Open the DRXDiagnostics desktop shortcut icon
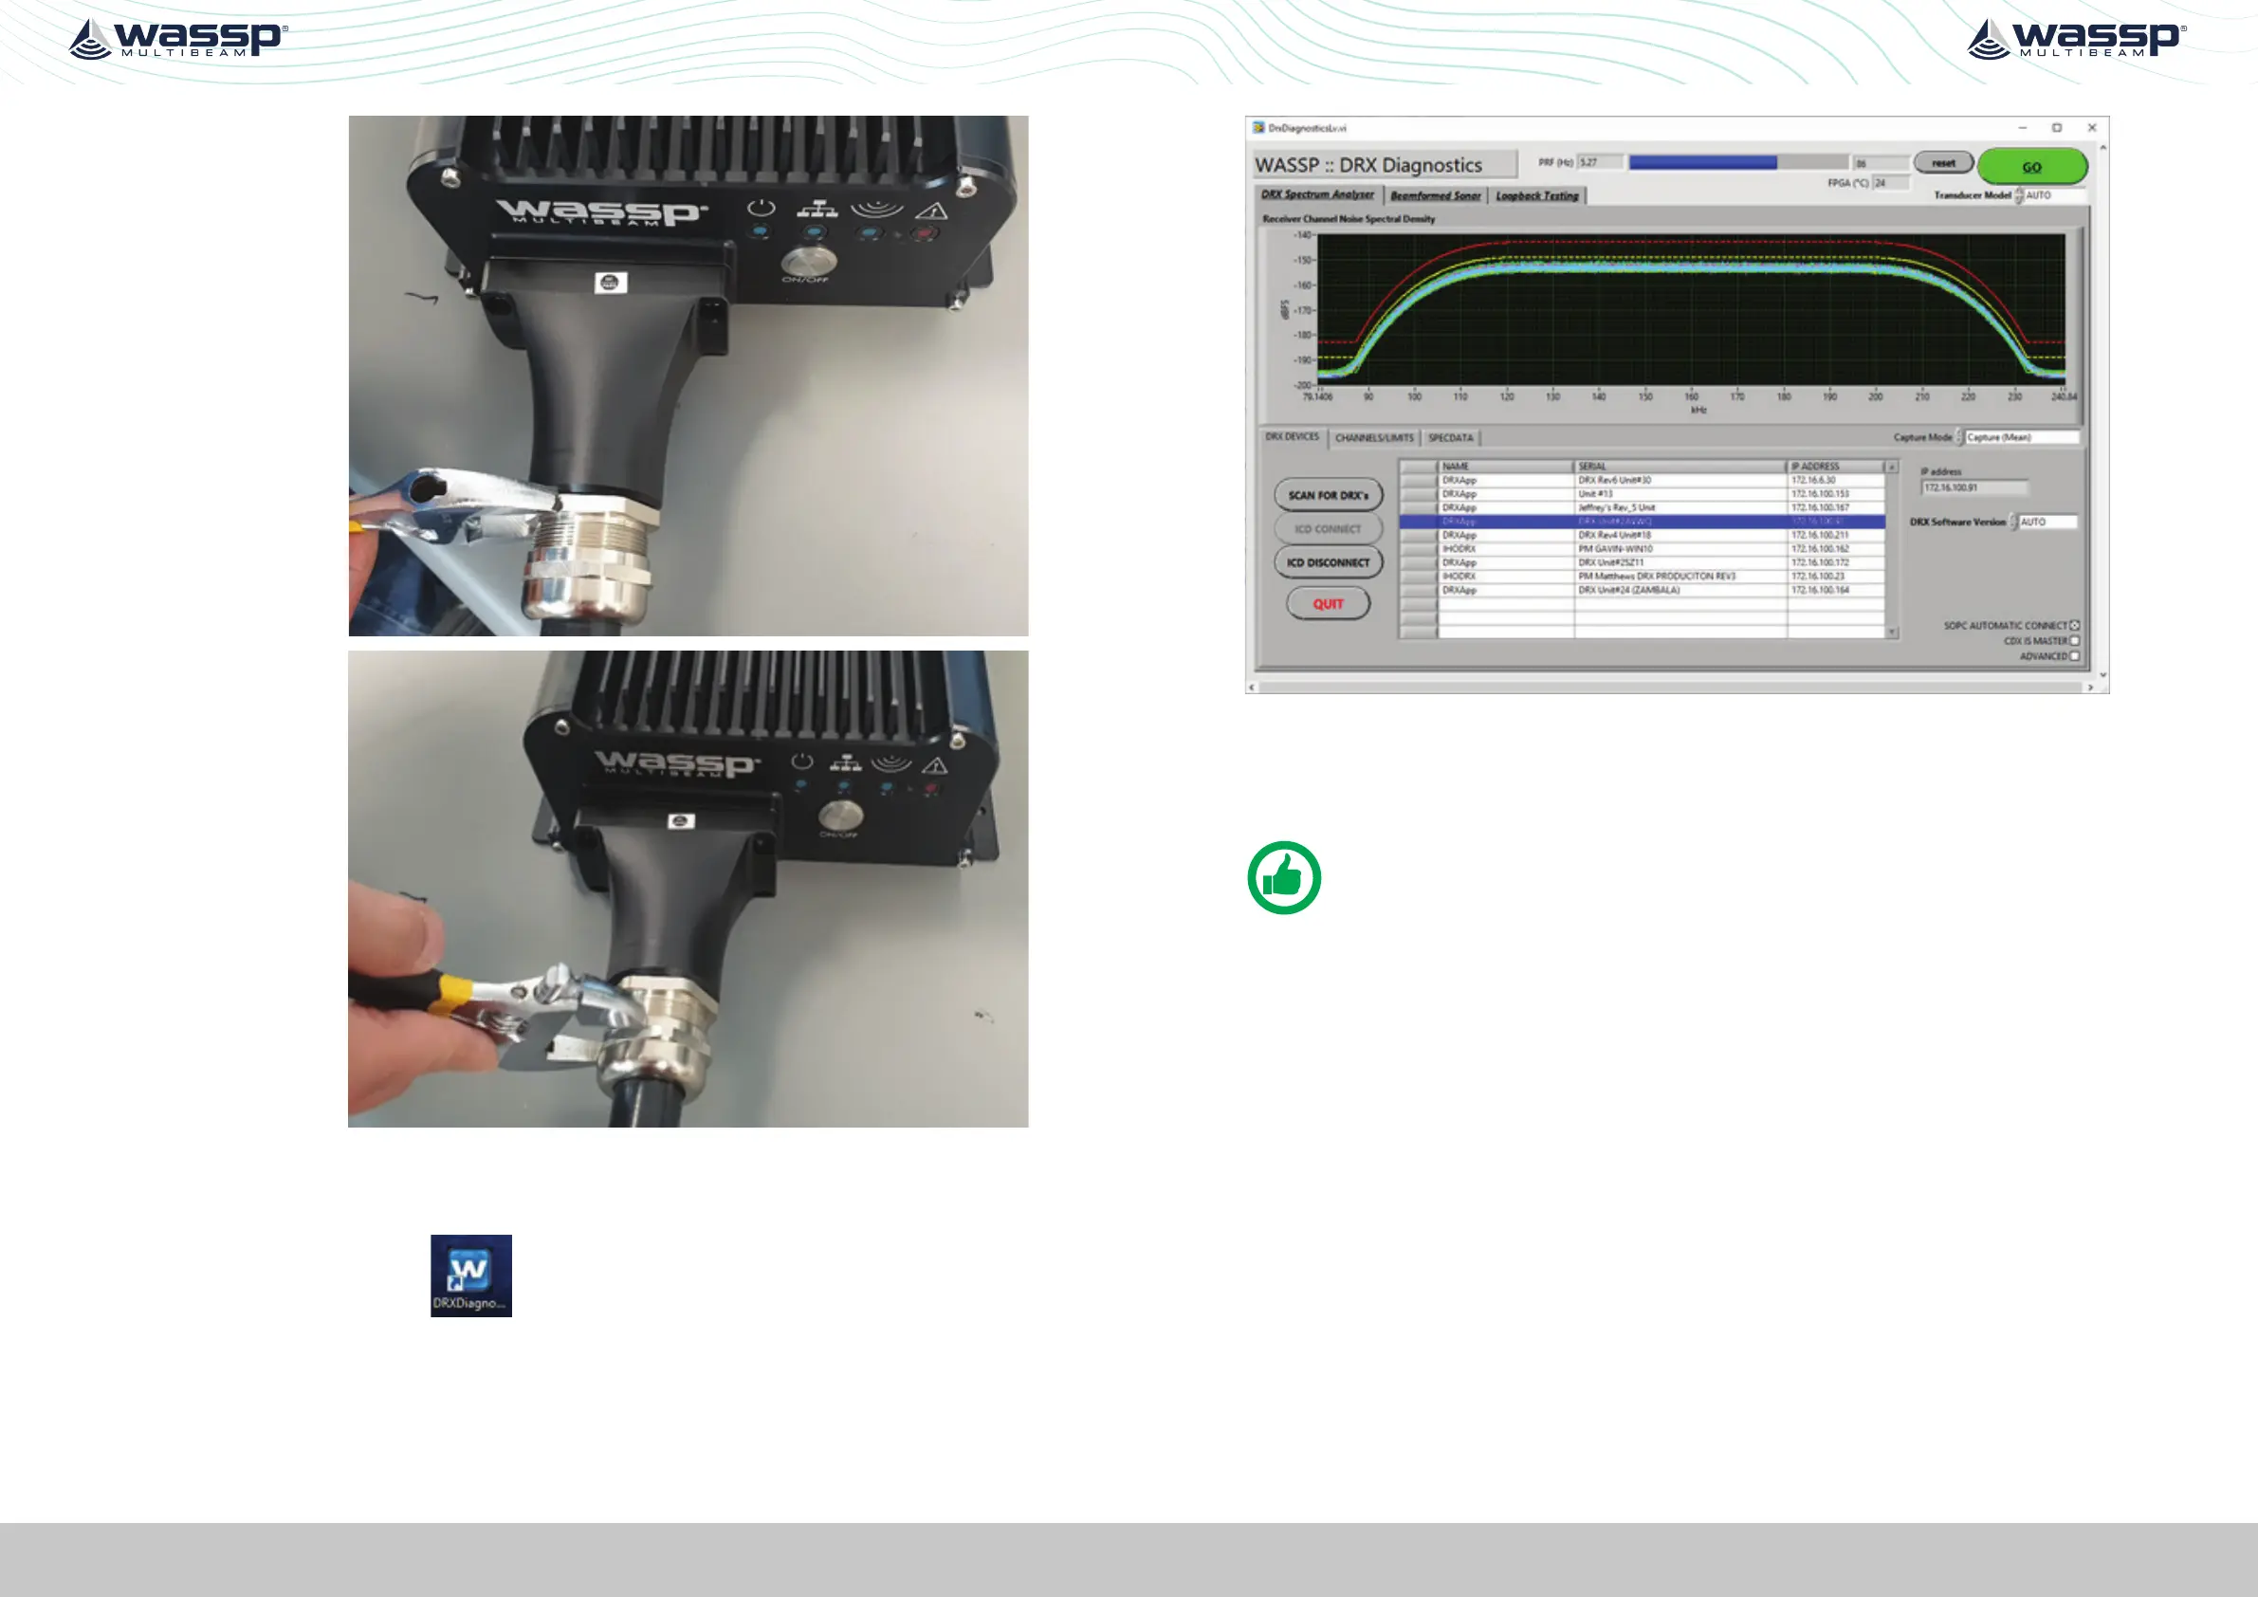 click(471, 1275)
